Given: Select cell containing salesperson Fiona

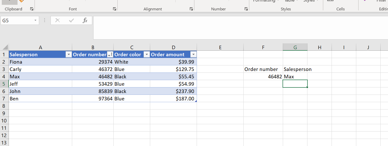Looking at the screenshot, I should 40,62.
